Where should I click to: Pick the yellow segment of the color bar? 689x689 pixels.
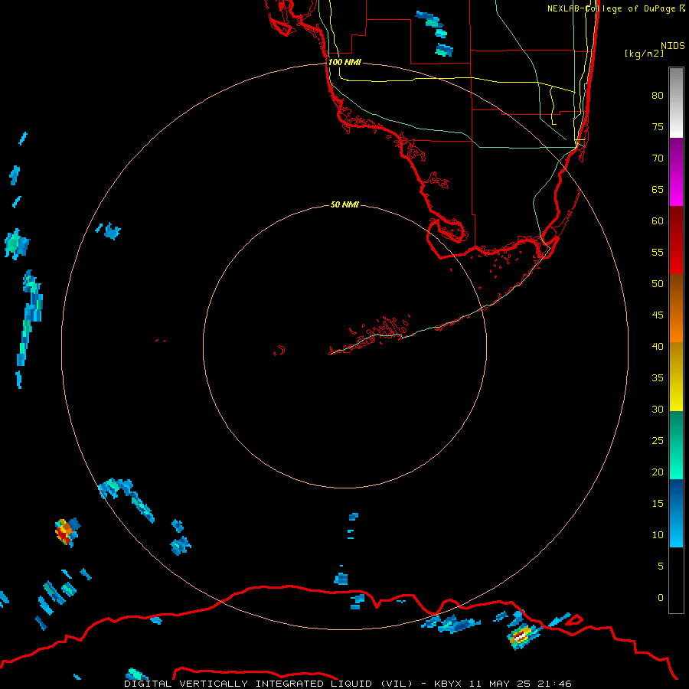tap(676, 377)
